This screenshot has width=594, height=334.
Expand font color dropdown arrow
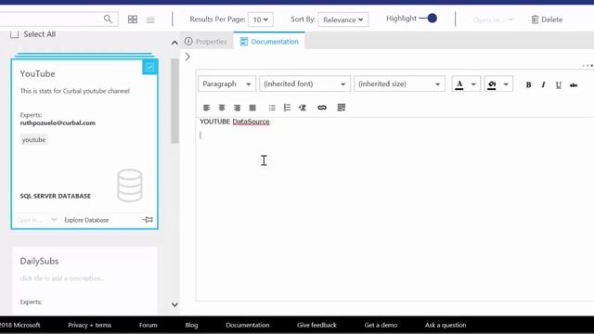(x=473, y=84)
